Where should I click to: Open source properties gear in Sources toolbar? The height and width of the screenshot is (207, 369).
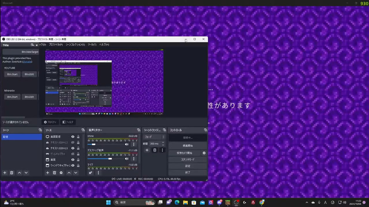(x=61, y=173)
